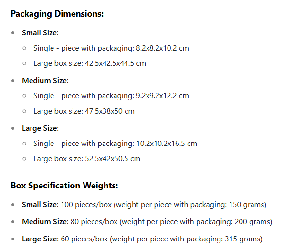
Task: Click "Large Size" label under Packaging Dimensions
Action: (40, 128)
